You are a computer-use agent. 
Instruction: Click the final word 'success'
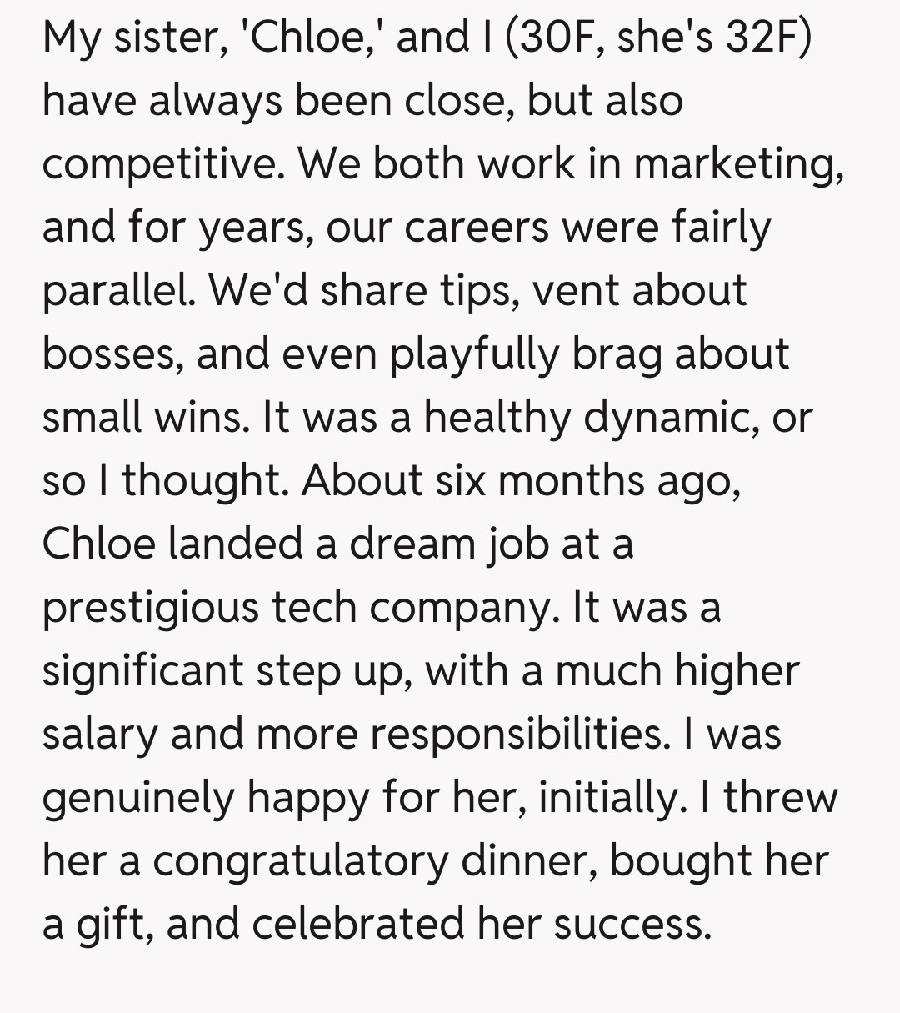[x=629, y=925]
